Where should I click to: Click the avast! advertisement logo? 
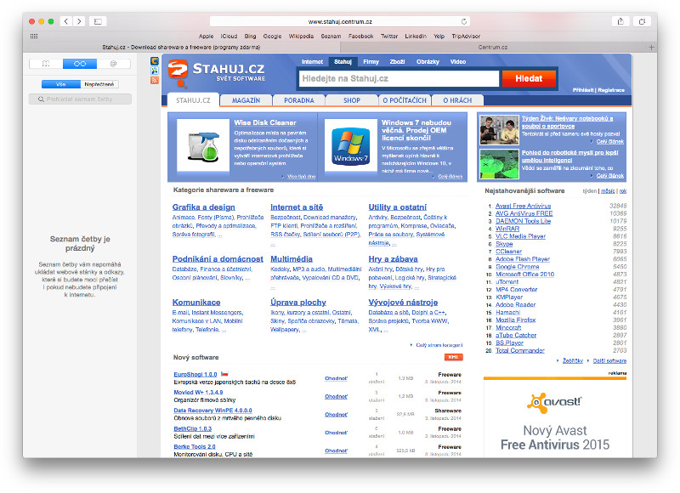(x=555, y=403)
